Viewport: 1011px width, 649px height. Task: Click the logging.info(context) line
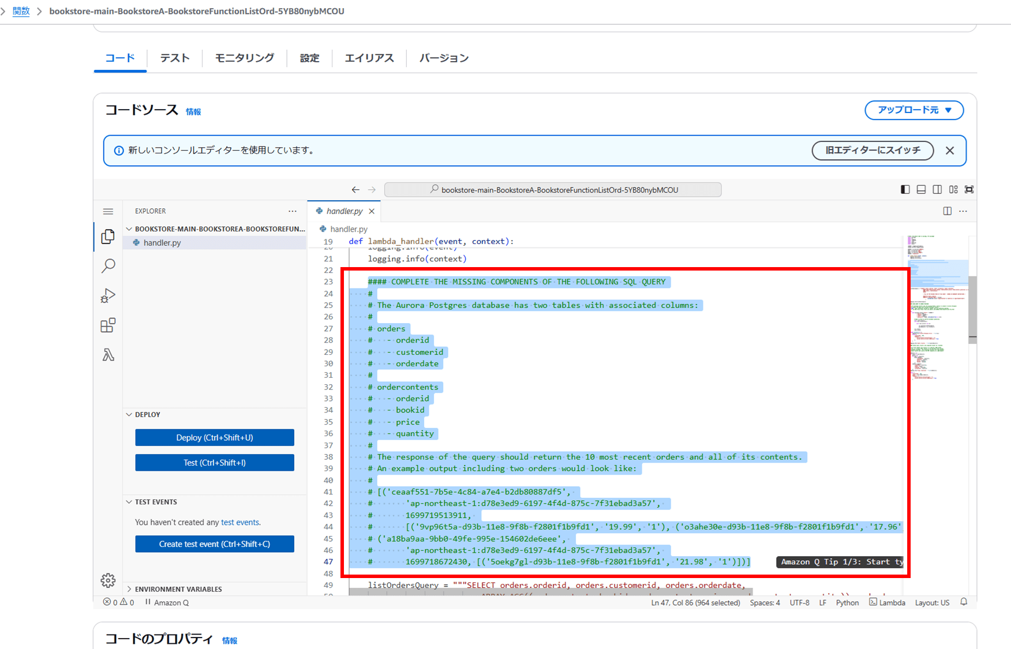(x=417, y=258)
